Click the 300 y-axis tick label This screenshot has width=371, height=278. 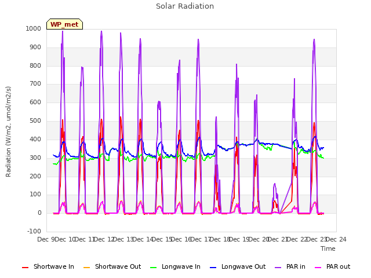[x=35, y=158]
